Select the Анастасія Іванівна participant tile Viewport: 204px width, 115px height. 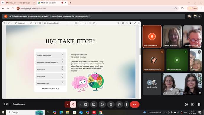tap(154, 60)
